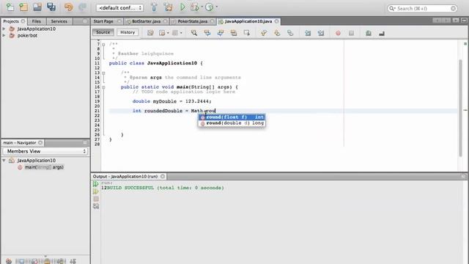The image size is (469, 264).
Task: Click Start Macro Recording red icon
Action: point(338,33)
